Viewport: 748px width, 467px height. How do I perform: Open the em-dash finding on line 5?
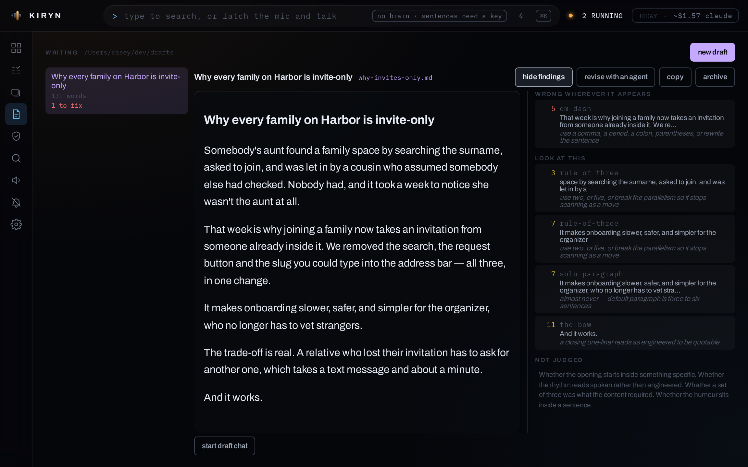click(x=635, y=124)
